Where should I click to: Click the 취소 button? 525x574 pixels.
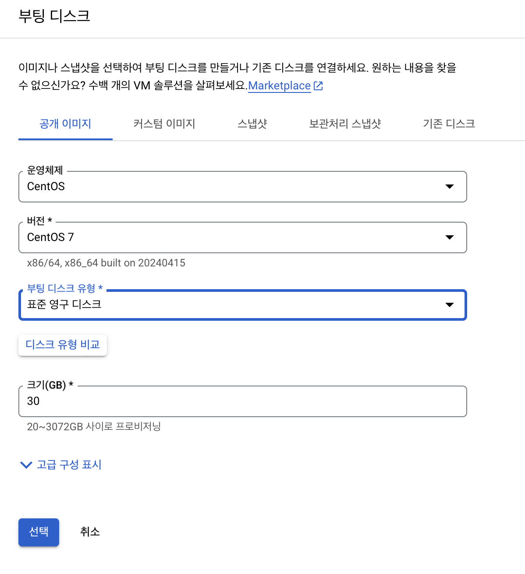point(90,532)
